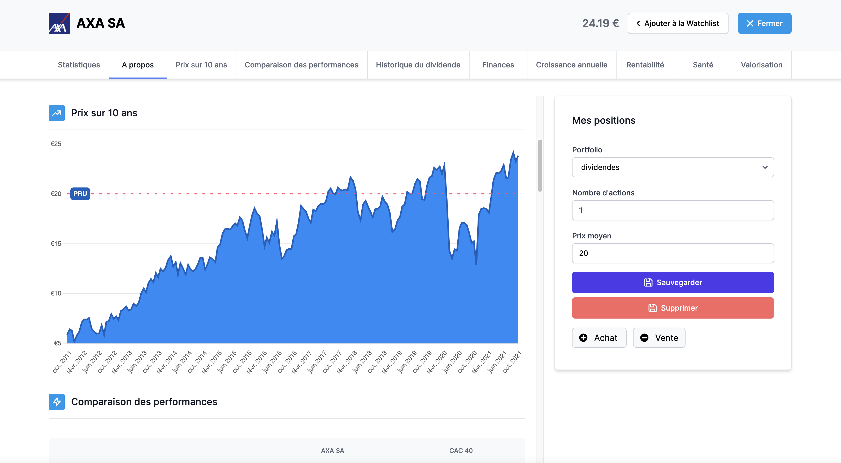Open the Statistiques tab
The height and width of the screenshot is (463, 841).
[79, 65]
